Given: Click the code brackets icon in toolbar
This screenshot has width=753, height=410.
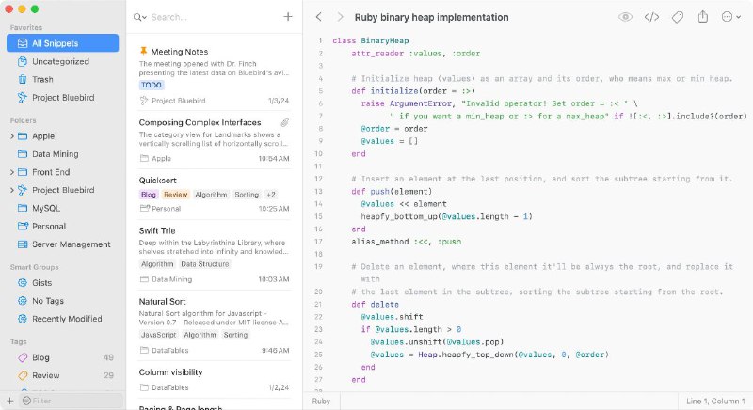Looking at the screenshot, I should pyautogui.click(x=651, y=17).
